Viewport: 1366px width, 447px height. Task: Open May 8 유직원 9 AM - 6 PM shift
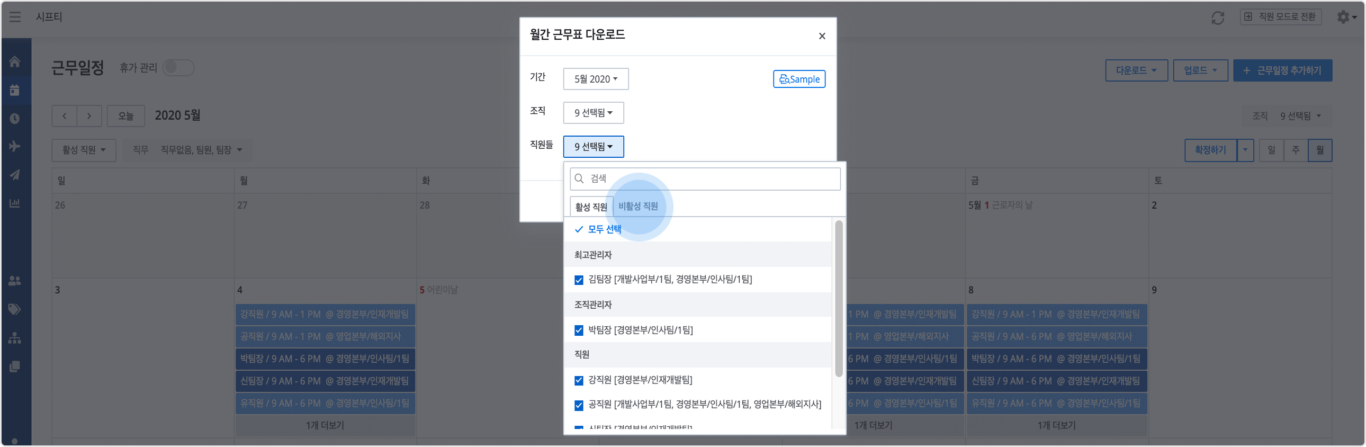tap(1056, 404)
